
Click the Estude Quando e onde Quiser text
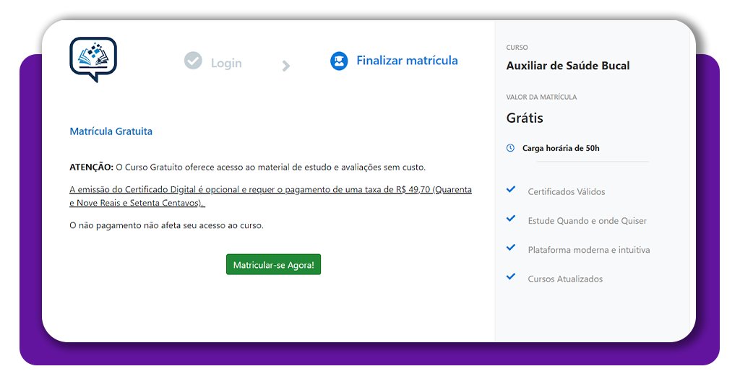coord(587,221)
